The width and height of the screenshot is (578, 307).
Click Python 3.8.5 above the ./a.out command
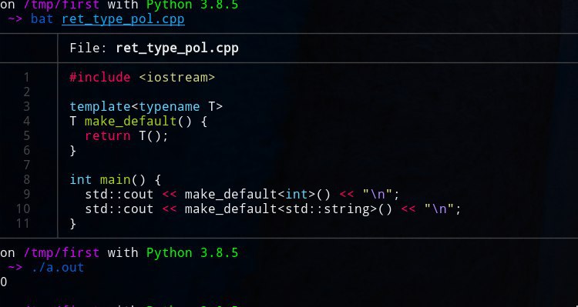tap(193, 253)
